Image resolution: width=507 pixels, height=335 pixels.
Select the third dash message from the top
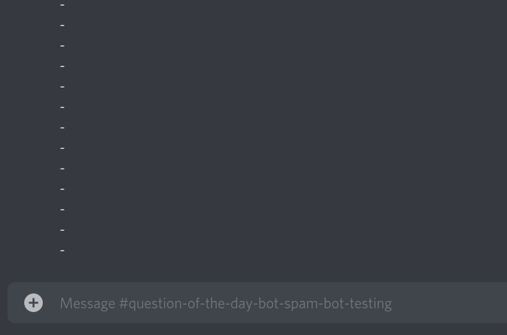tap(63, 46)
